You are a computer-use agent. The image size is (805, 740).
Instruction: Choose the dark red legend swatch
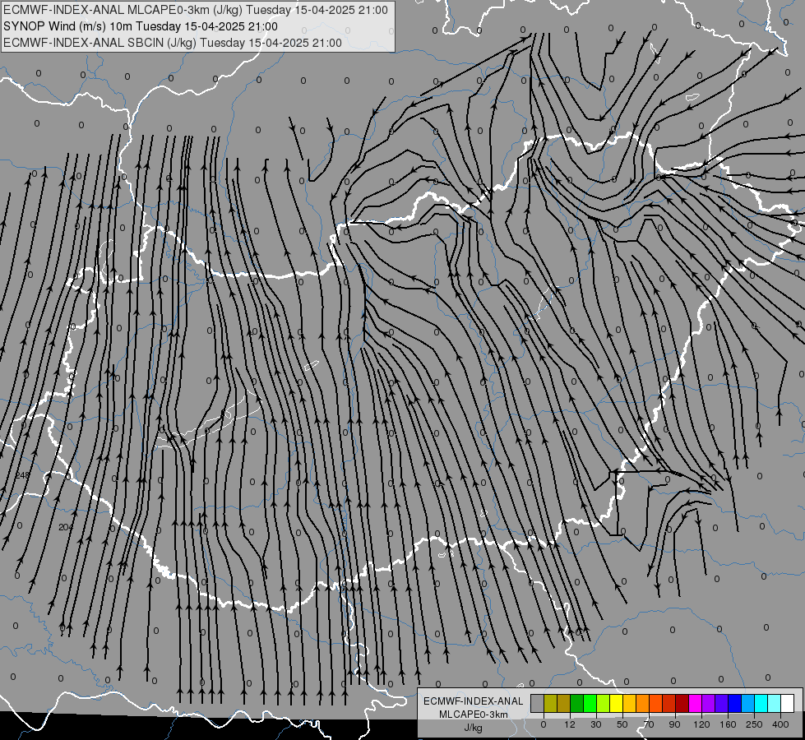[x=682, y=704]
